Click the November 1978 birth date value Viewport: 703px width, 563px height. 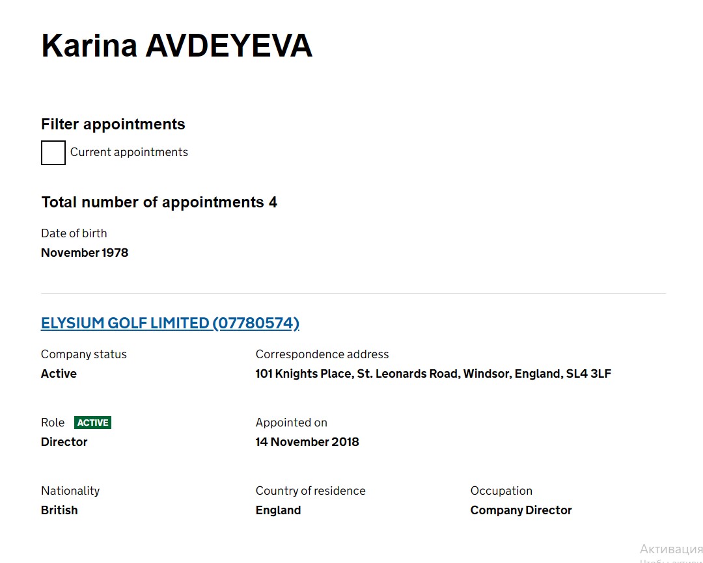coord(85,253)
